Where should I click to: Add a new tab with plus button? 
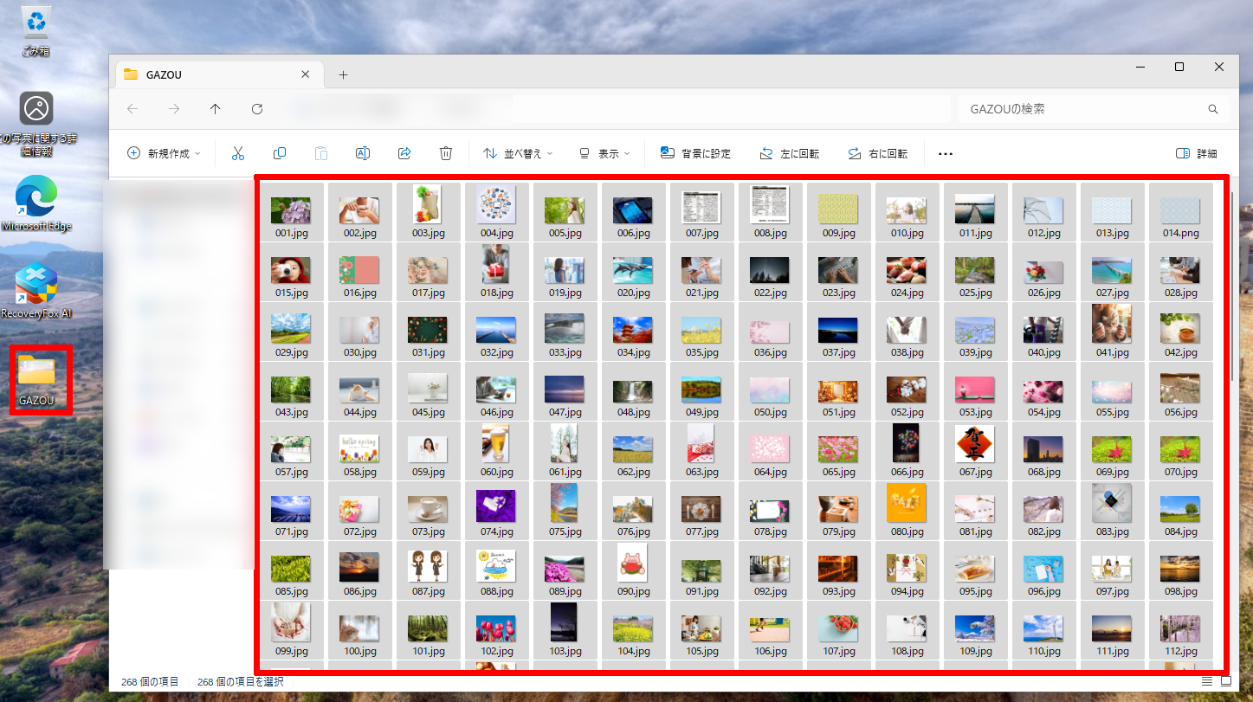click(x=343, y=74)
